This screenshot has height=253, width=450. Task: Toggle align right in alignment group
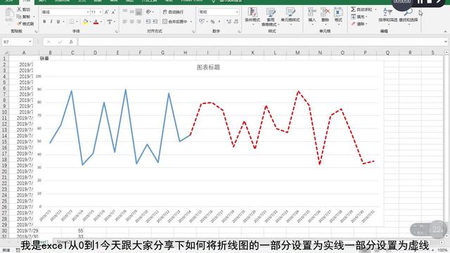[139, 22]
